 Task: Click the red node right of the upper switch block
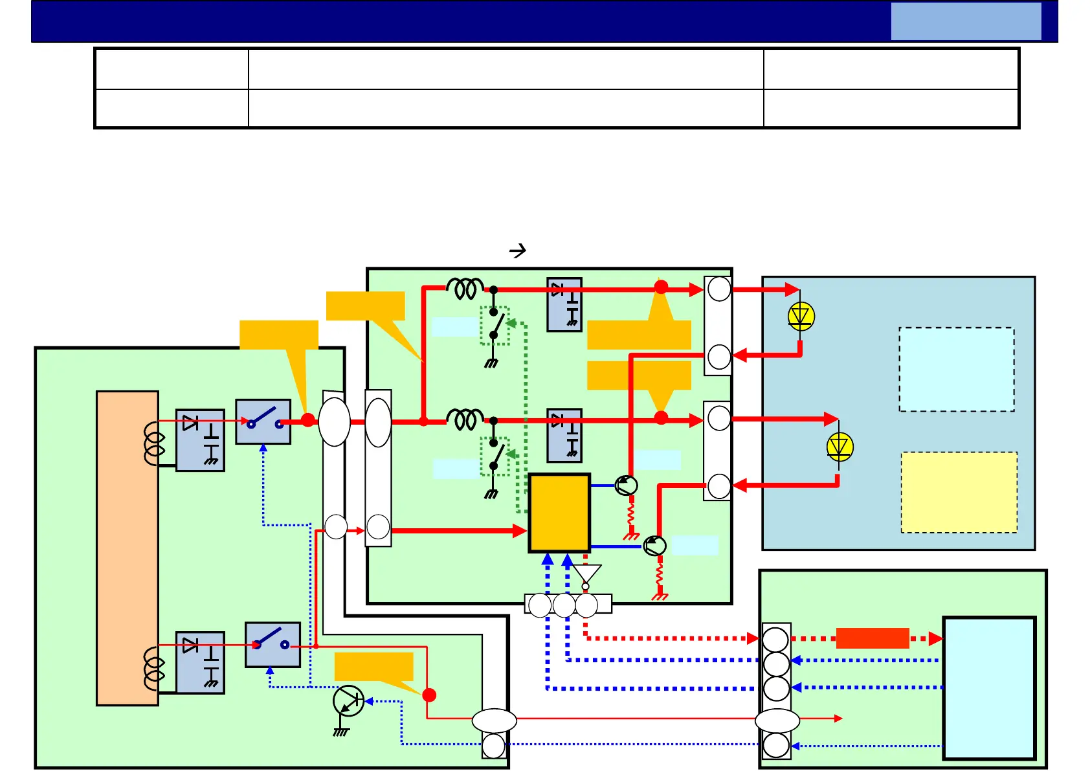click(308, 420)
